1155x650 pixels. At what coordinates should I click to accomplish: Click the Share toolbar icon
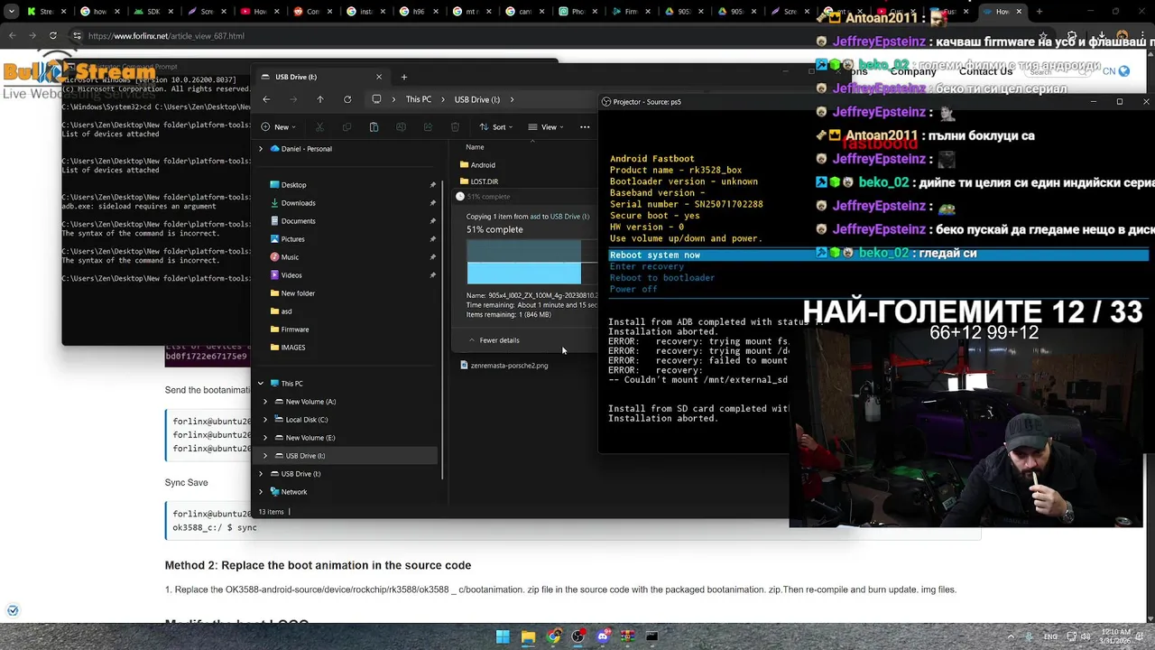coord(428,127)
